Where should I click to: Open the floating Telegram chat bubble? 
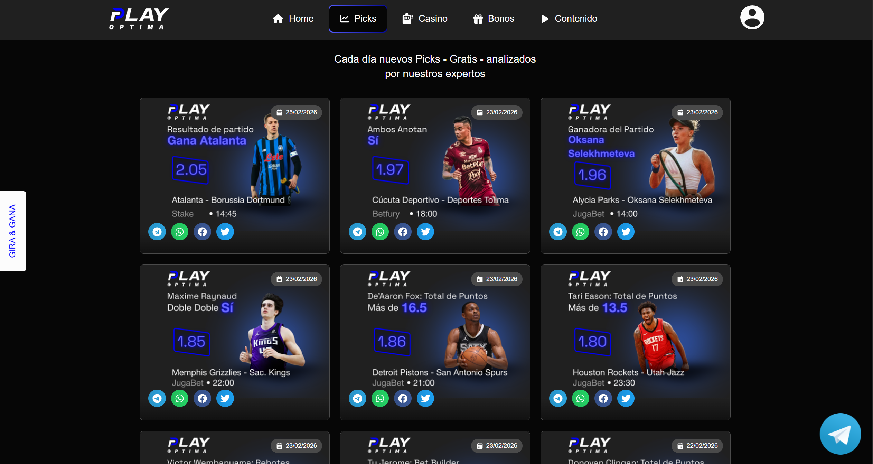coord(840,434)
